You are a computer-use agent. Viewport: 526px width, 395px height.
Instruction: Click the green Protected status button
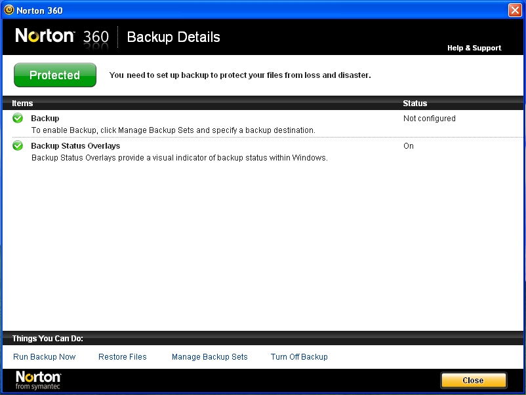55,75
